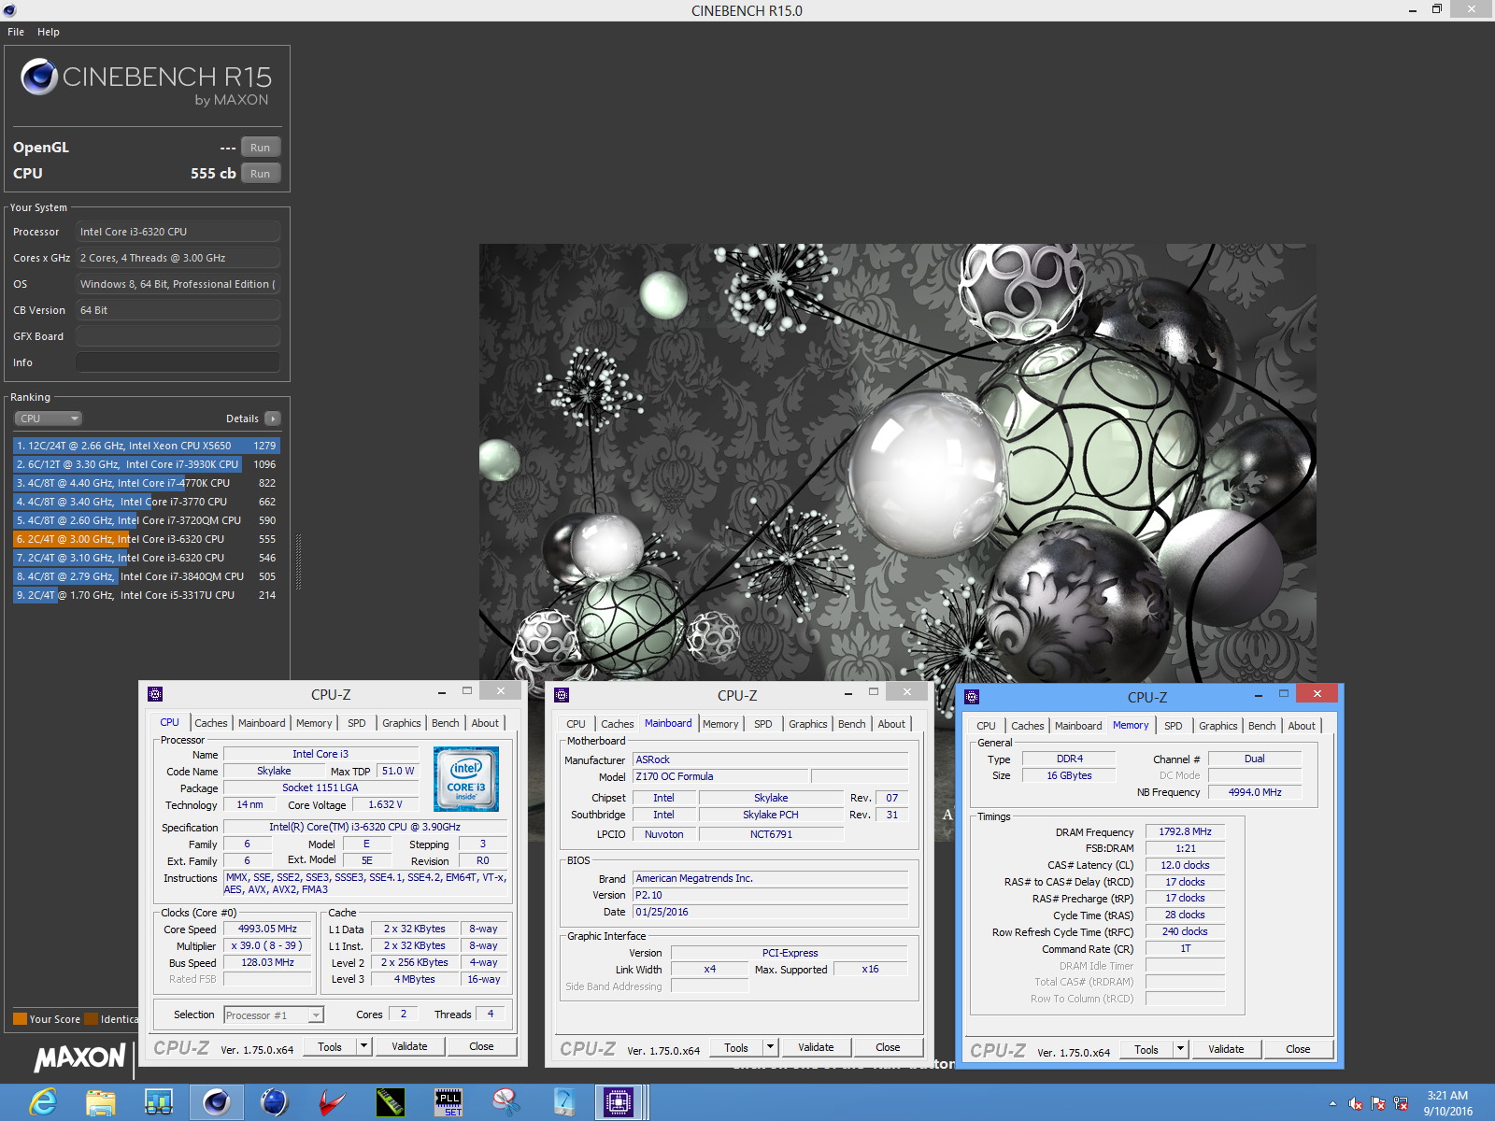1495x1121 pixels.
Task: Open About tab in CPU-Z Memory window
Action: (x=1302, y=726)
